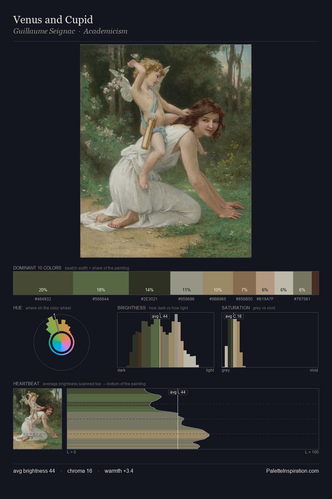Click the hex code text #959686
This screenshot has width=332, height=499.
(x=187, y=299)
